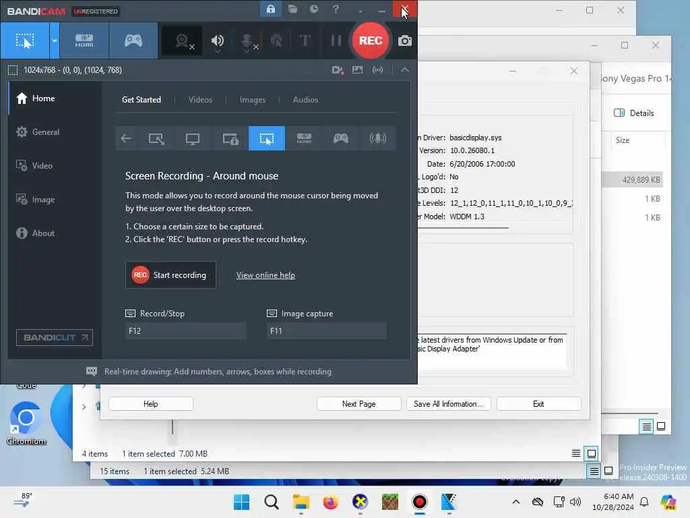Toggle the text overlay T icon
Viewport: 690px width, 518px height.
(305, 41)
